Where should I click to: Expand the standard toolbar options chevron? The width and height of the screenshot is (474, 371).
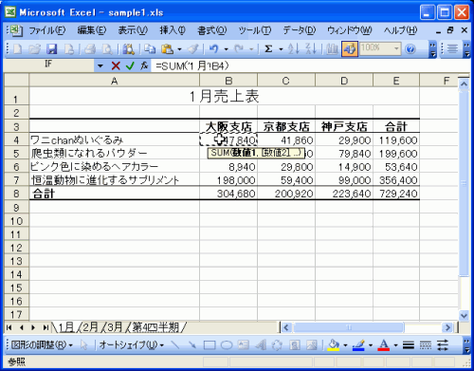tap(433, 49)
